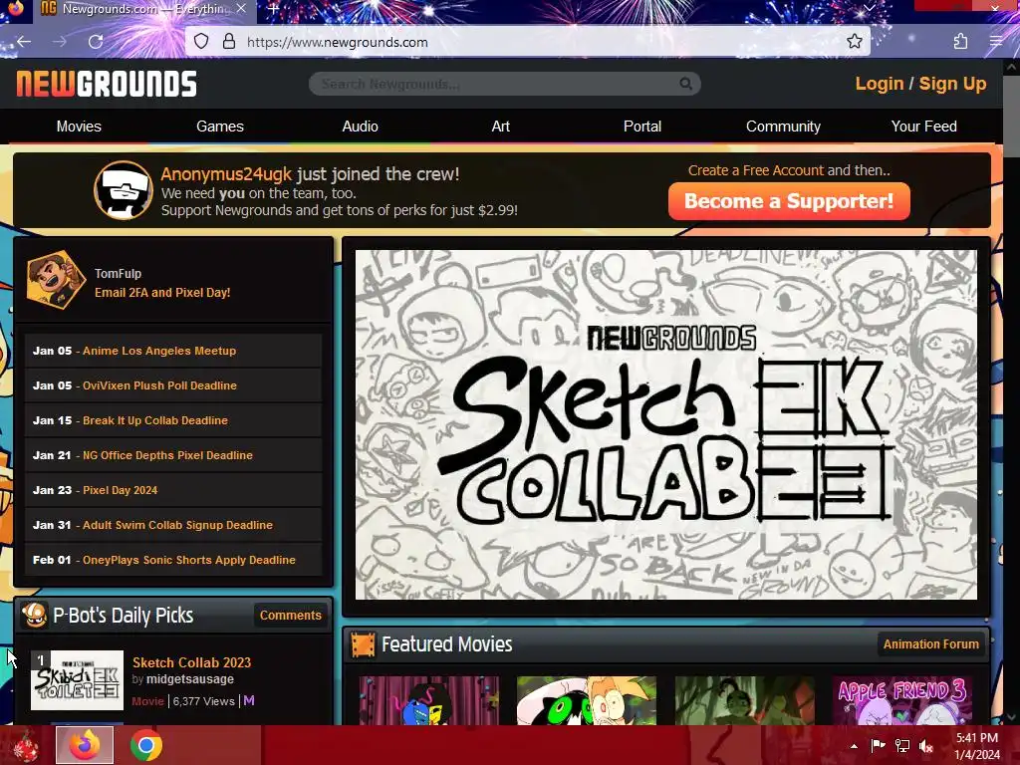This screenshot has width=1020, height=765.
Task: Reload the page with refresh icon
Action: 96,42
